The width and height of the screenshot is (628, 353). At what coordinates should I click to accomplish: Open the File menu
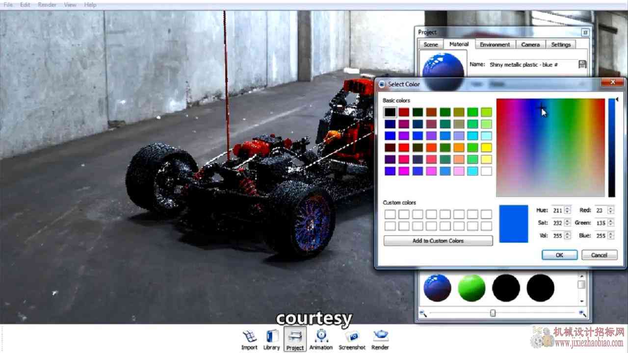8,4
